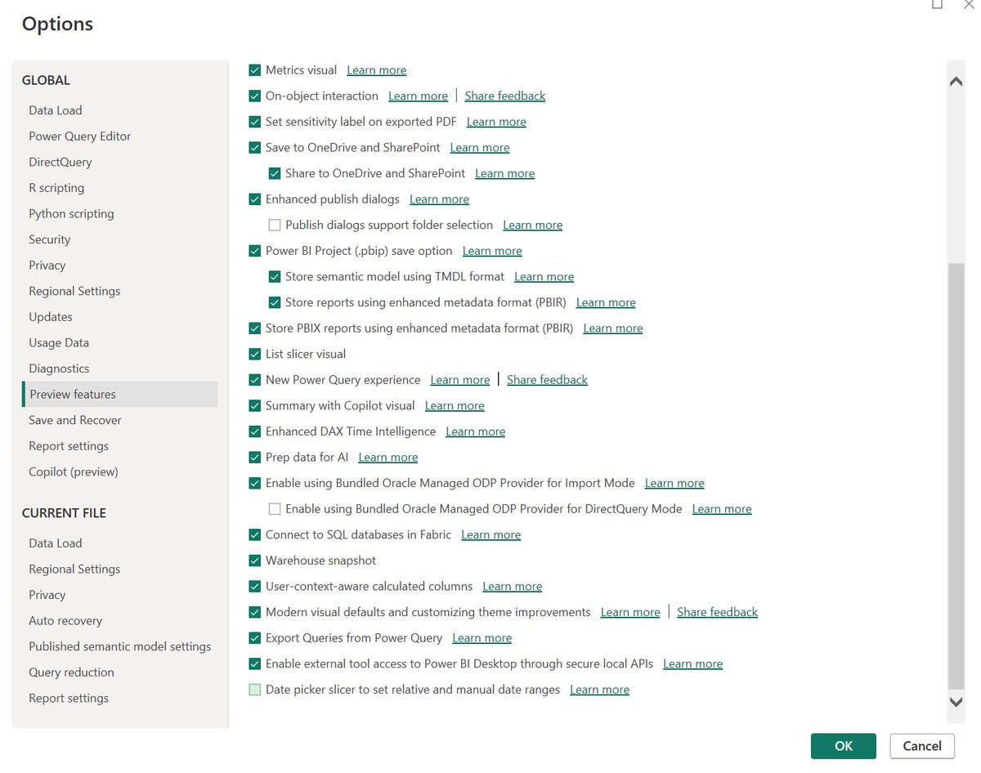981x773 pixels.
Task: Open Learn more for sensitivity label PDF
Action: pos(496,122)
